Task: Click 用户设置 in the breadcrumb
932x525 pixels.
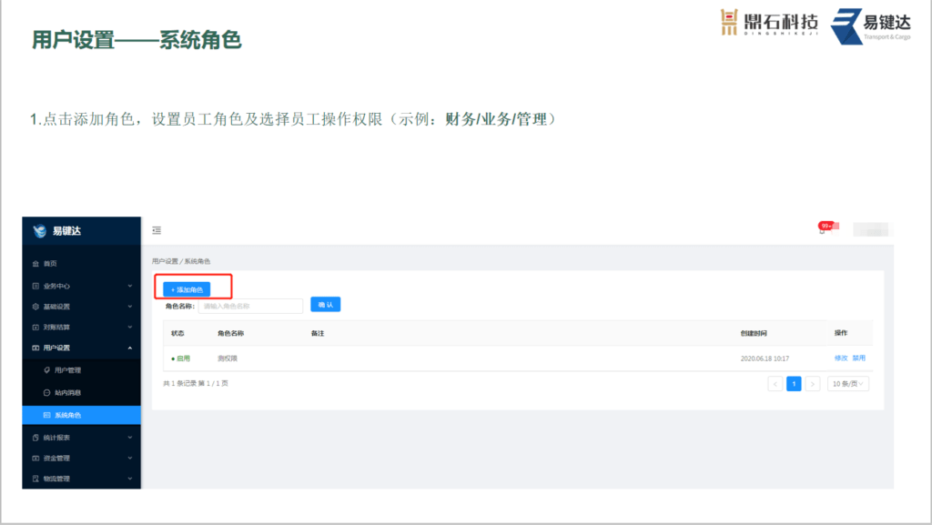Action: (x=165, y=261)
